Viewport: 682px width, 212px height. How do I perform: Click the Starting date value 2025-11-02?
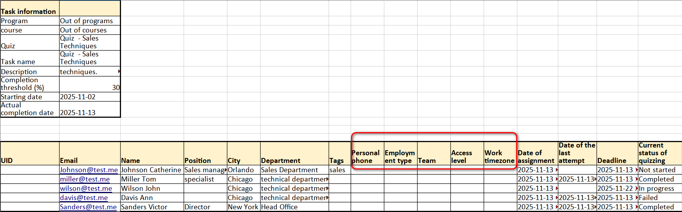(x=90, y=97)
